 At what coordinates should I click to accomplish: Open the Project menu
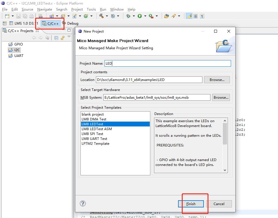point(77,9)
